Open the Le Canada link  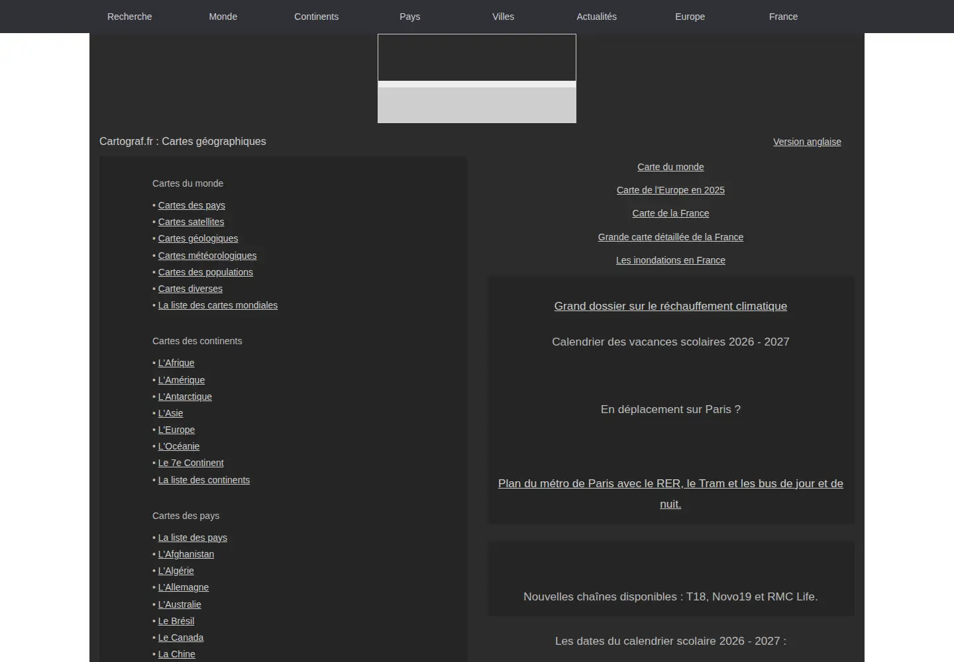(x=181, y=638)
